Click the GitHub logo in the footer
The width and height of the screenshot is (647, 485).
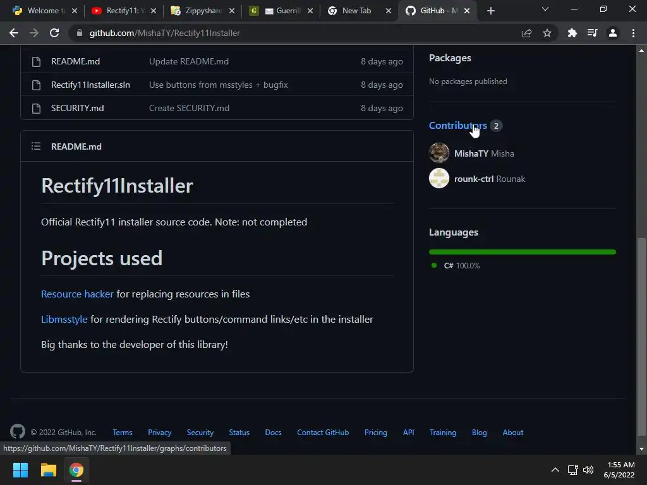[17, 432]
